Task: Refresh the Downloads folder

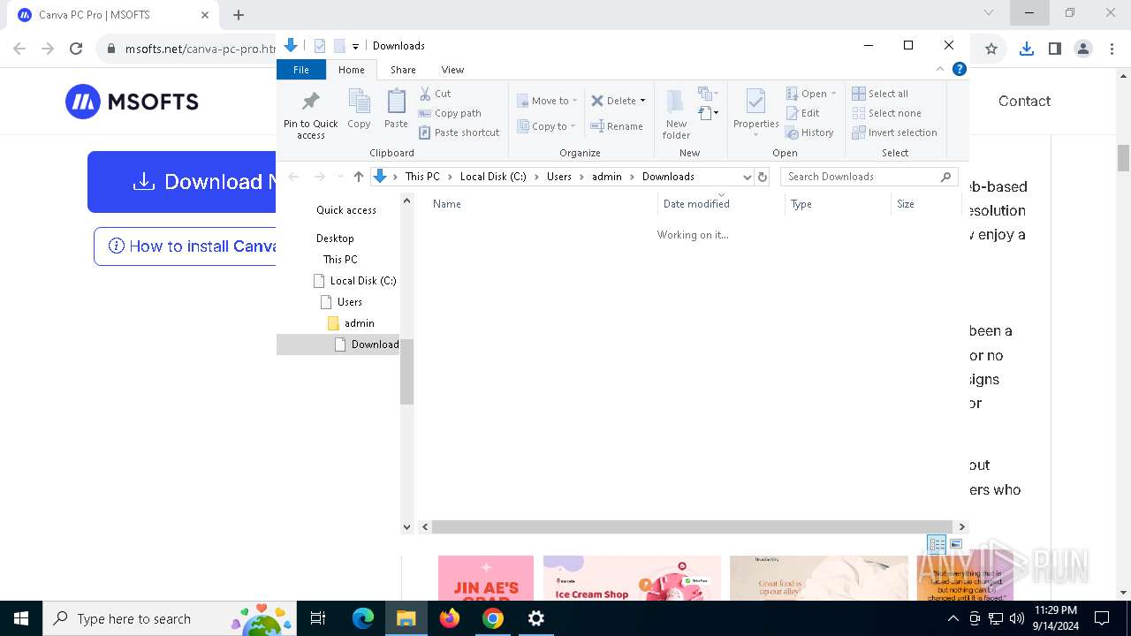Action: (763, 177)
